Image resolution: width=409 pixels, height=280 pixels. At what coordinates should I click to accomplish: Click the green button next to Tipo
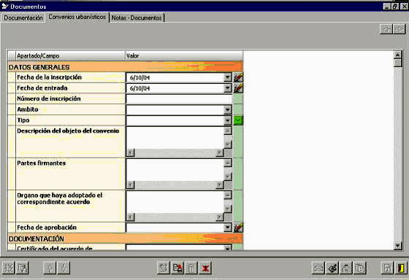[238, 120]
